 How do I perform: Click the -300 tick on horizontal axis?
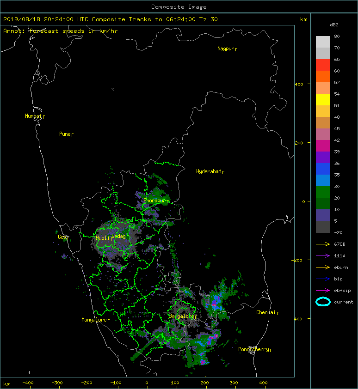57,383
